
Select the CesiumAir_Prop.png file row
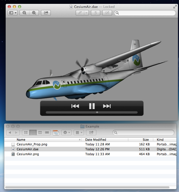click(x=90, y=144)
